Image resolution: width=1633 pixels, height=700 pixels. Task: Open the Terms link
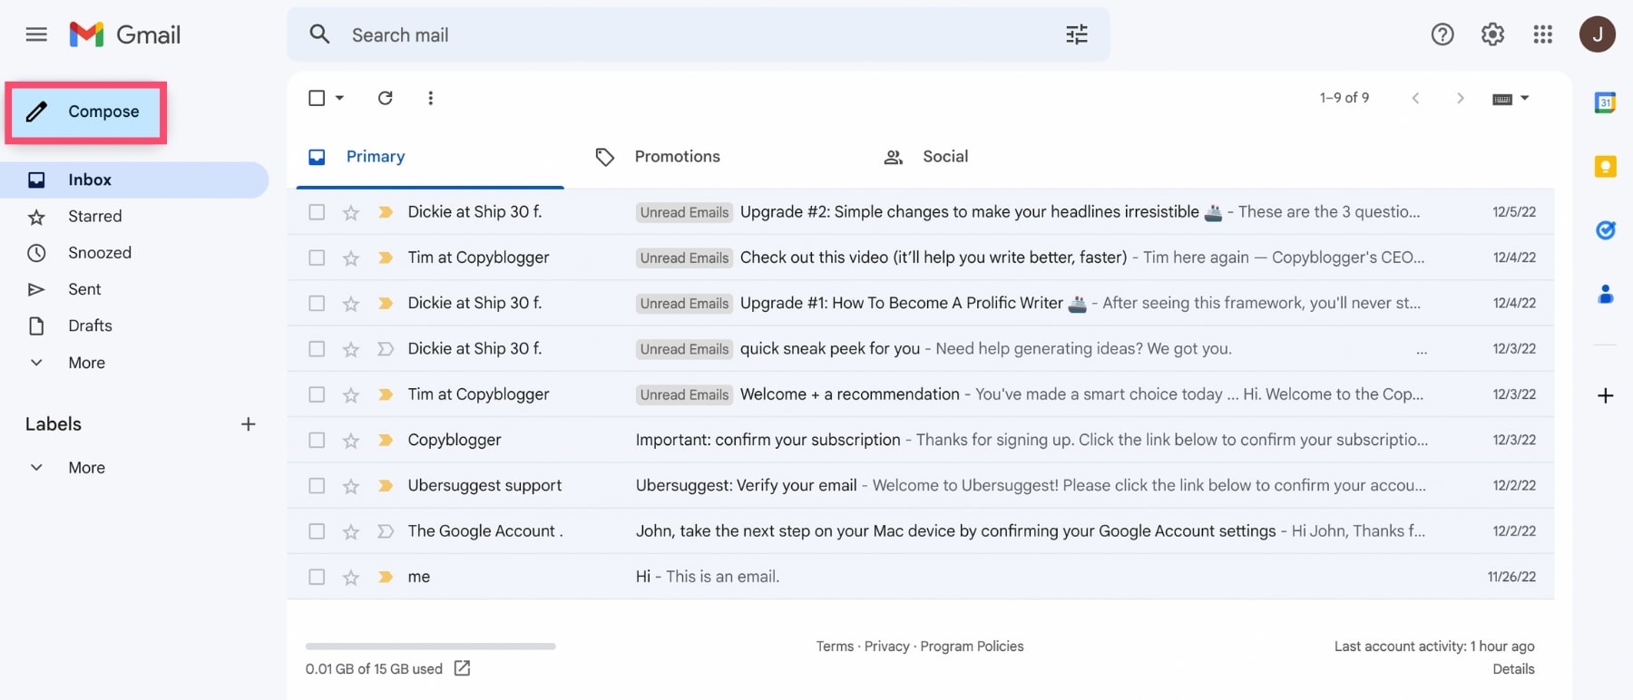[835, 647]
